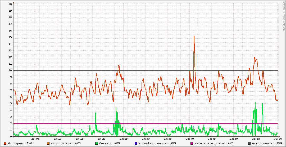This screenshot has height=147, width=286.
Task: Click the 00:00 time axis label
Action: pos(278,139)
